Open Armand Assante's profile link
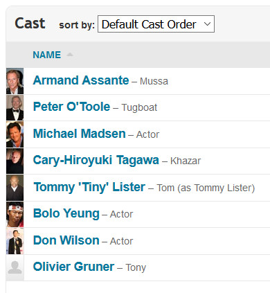The height and width of the screenshot is (293, 270). point(81,80)
